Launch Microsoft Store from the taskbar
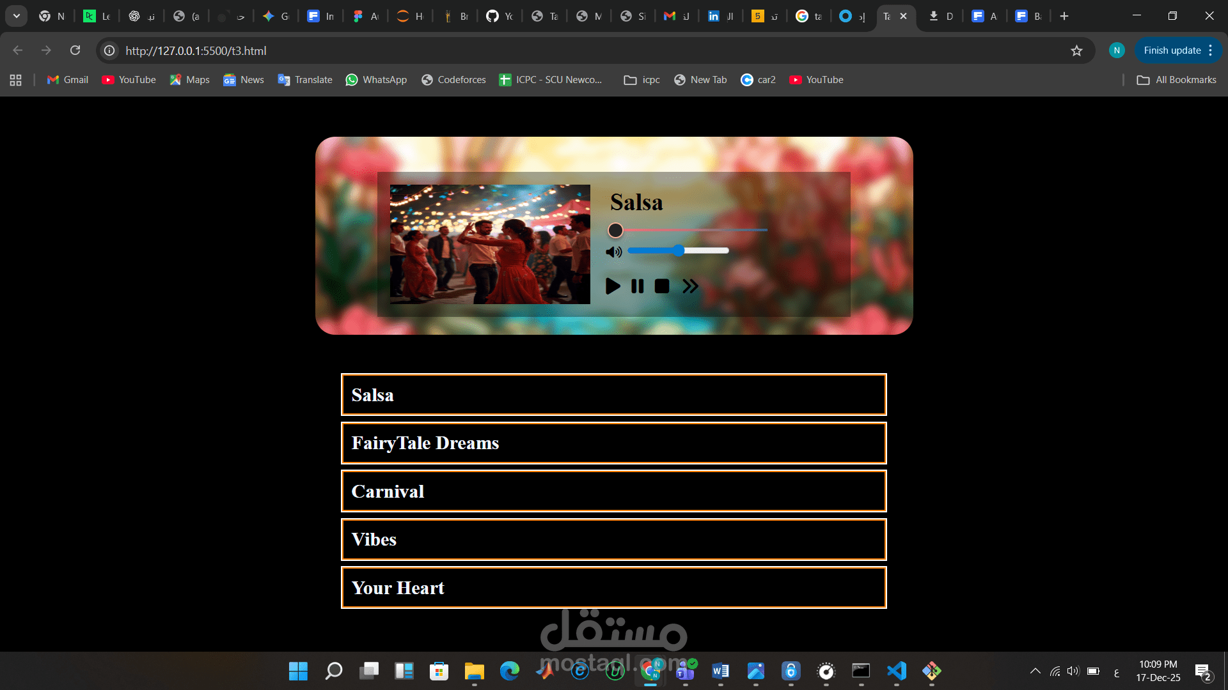This screenshot has width=1228, height=690. [439, 671]
